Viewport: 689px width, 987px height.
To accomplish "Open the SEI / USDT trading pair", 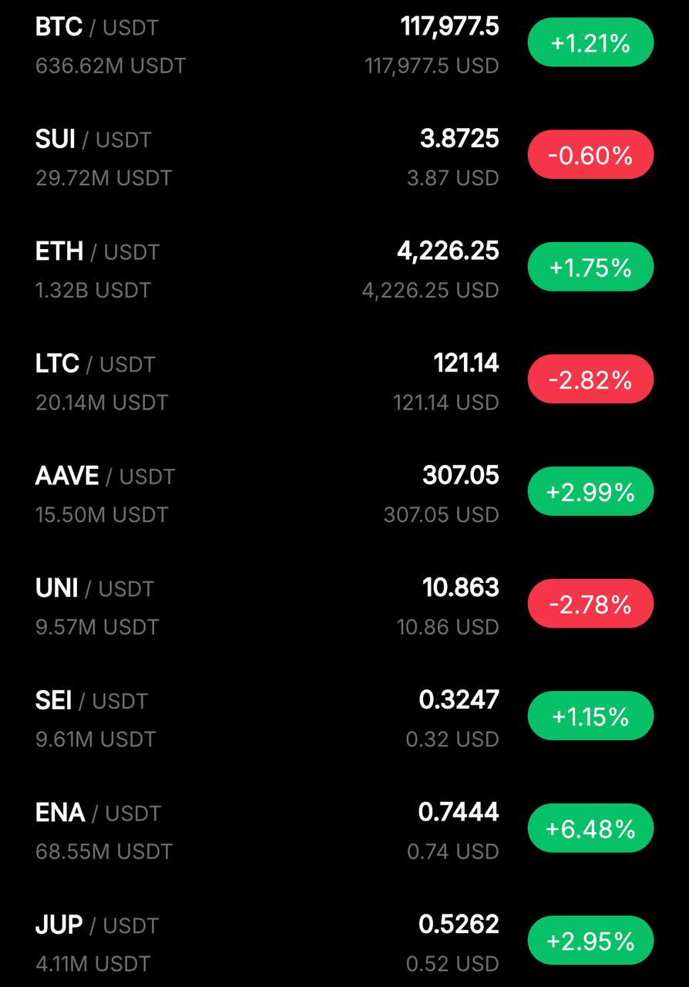I will click(344, 719).
